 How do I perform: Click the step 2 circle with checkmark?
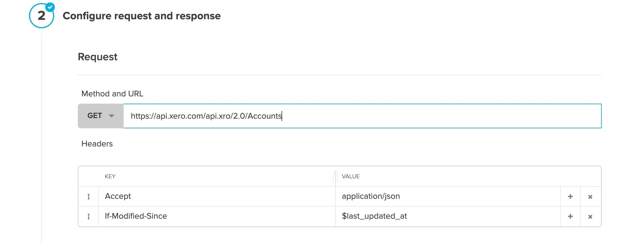(x=42, y=16)
